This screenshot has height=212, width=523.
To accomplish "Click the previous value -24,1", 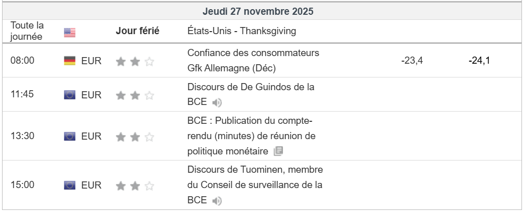I will 479,61.
